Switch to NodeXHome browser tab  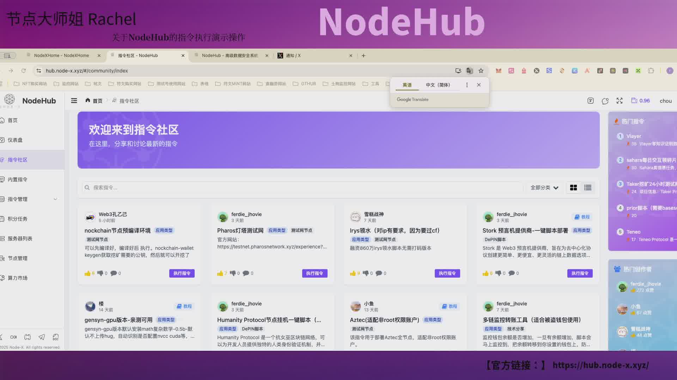tap(62, 56)
